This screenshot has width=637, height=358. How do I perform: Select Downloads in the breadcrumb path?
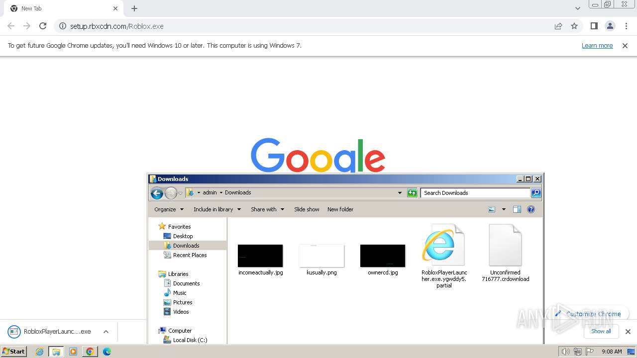click(238, 192)
